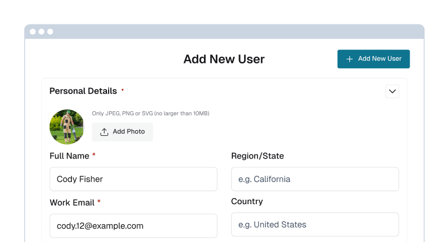Click the third window control dot
The height and width of the screenshot is (242, 448).
tap(50, 32)
